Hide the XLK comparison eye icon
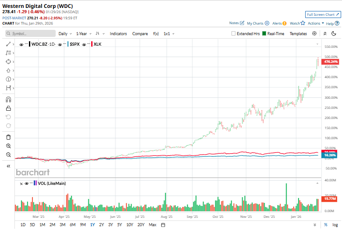The image size is (342, 231). click(x=84, y=44)
